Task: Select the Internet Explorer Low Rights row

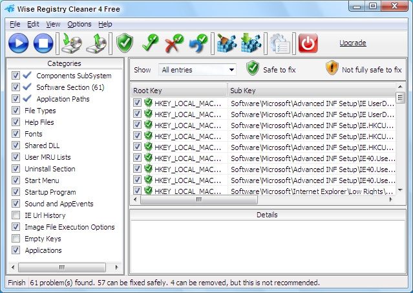Action: click(263, 191)
